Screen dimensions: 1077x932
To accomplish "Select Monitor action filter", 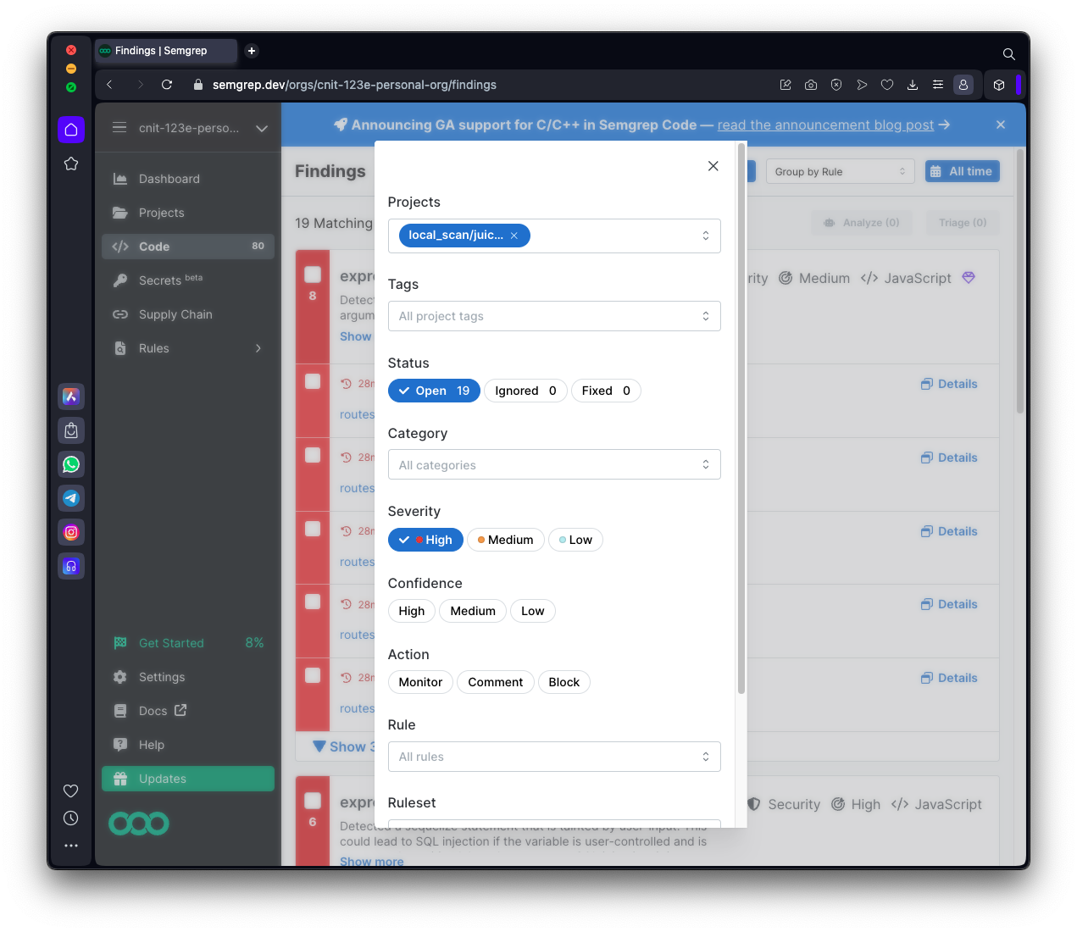I will (x=420, y=682).
